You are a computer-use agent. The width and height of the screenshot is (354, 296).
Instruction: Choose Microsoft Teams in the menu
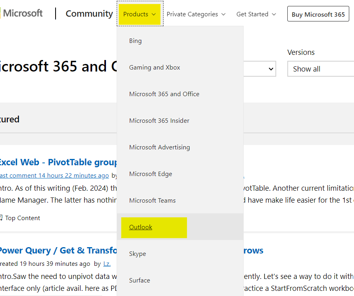click(152, 201)
